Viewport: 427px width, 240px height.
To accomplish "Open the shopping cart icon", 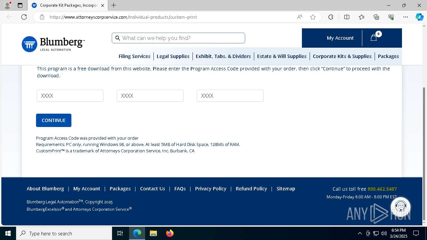I will click(x=374, y=38).
